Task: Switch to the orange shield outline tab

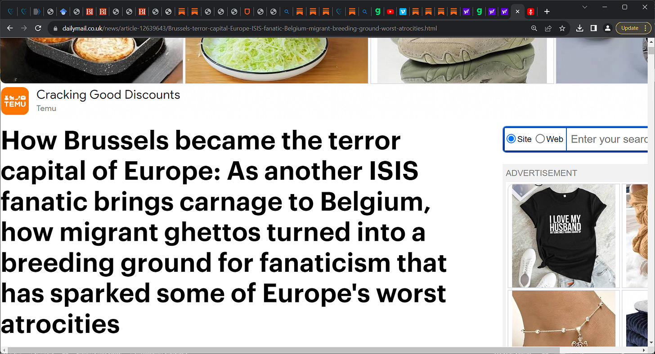Action: (x=247, y=12)
